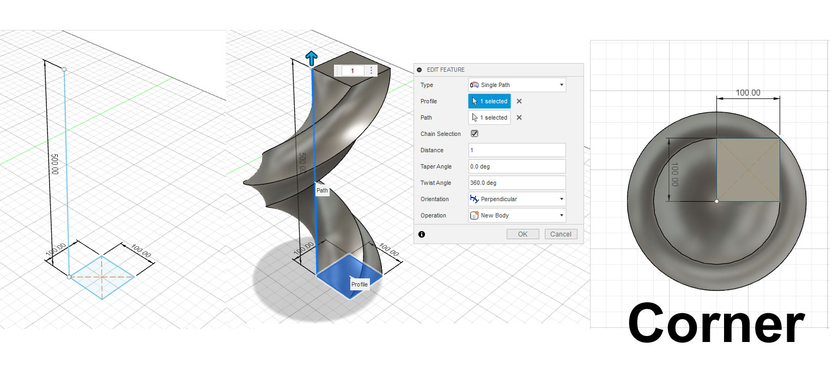
Task: Confirm the sweep with OK
Action: pos(522,234)
